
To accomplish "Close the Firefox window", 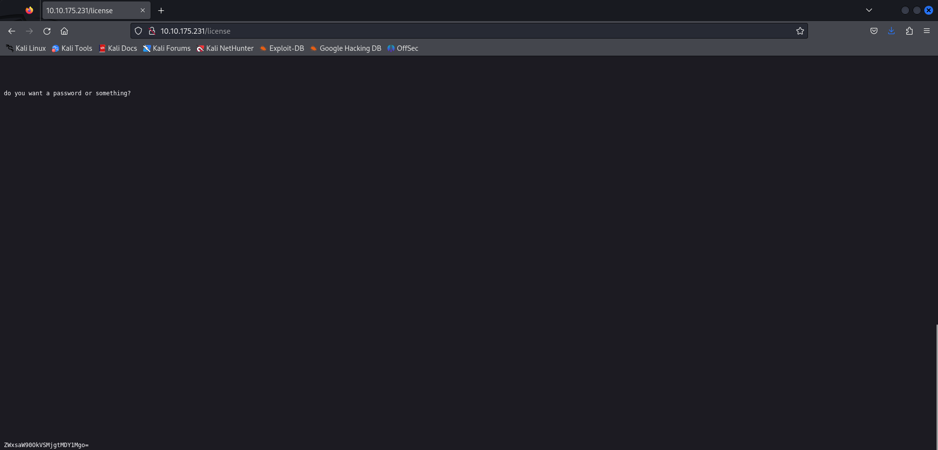I will (x=929, y=10).
